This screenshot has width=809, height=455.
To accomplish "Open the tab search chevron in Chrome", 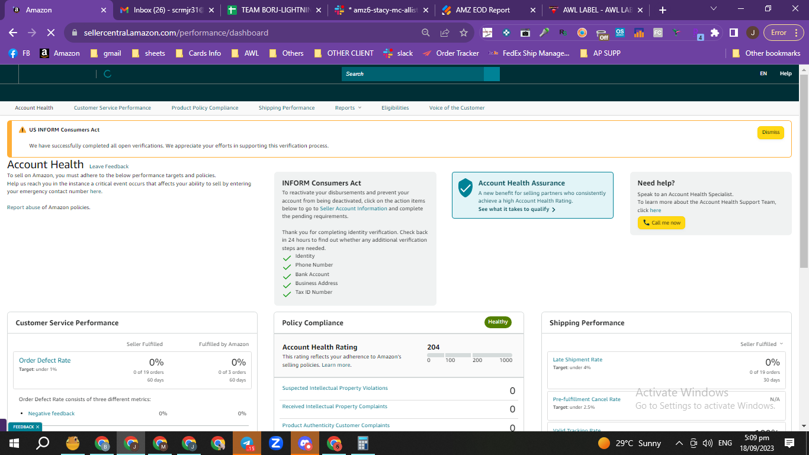I will tap(713, 9).
